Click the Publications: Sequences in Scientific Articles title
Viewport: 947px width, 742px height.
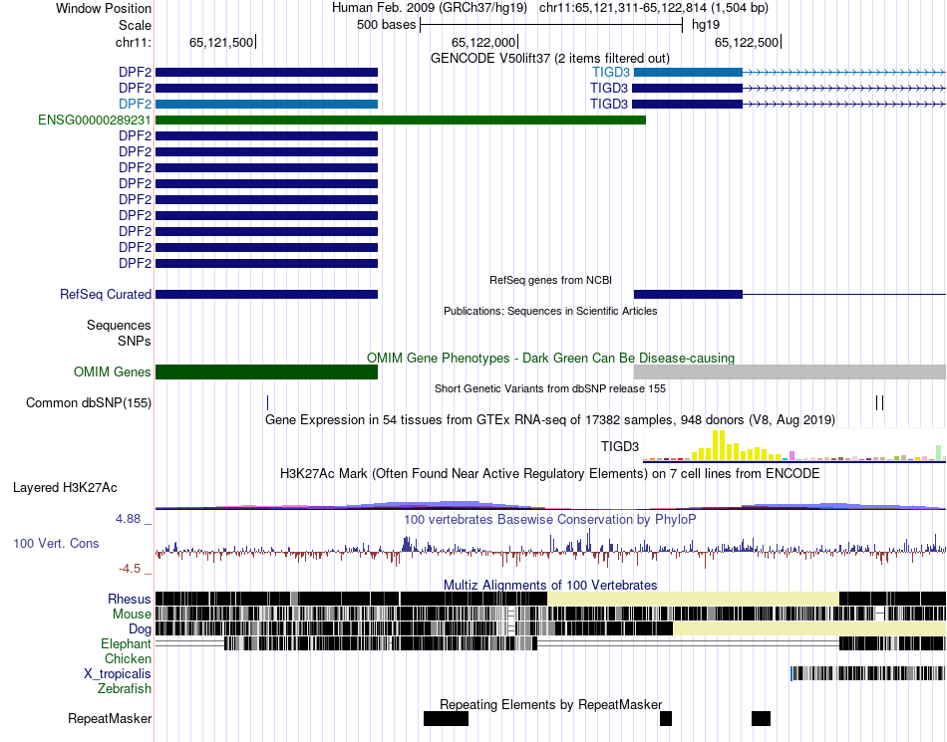tap(550, 311)
